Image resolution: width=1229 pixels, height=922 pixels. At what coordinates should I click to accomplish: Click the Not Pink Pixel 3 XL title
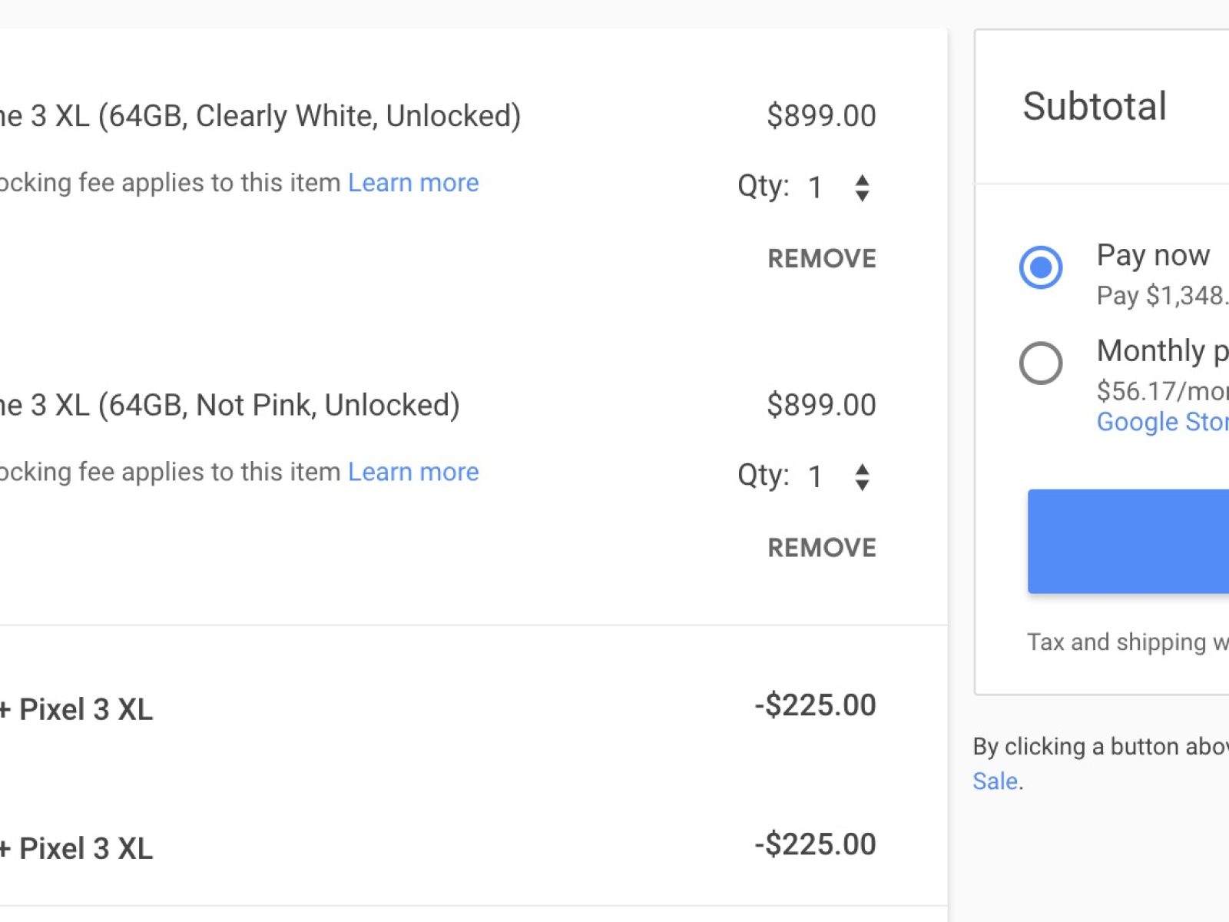[x=229, y=405]
